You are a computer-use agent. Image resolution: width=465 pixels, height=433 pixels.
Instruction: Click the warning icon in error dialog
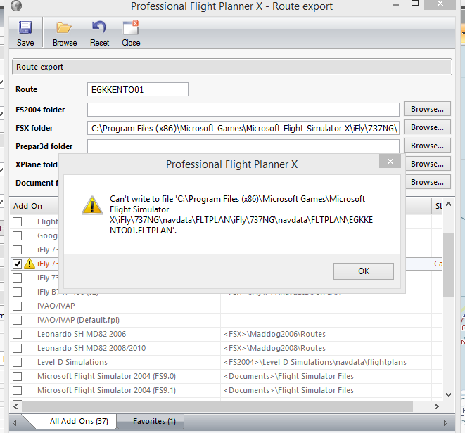click(x=92, y=205)
